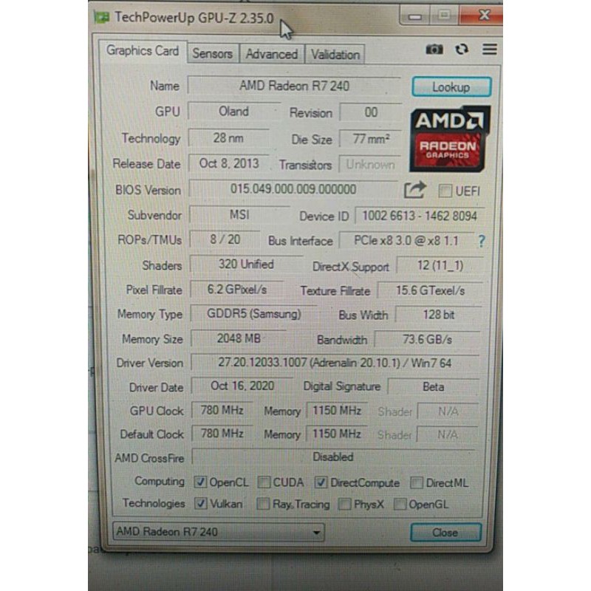591x591 pixels.
Task: Click the Bus Interface question mark
Action: [482, 241]
